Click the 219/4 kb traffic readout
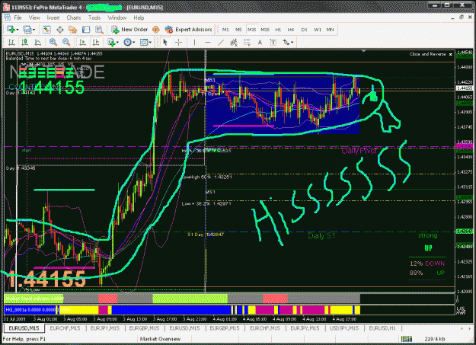This screenshot has height=345, width=476. click(435, 339)
